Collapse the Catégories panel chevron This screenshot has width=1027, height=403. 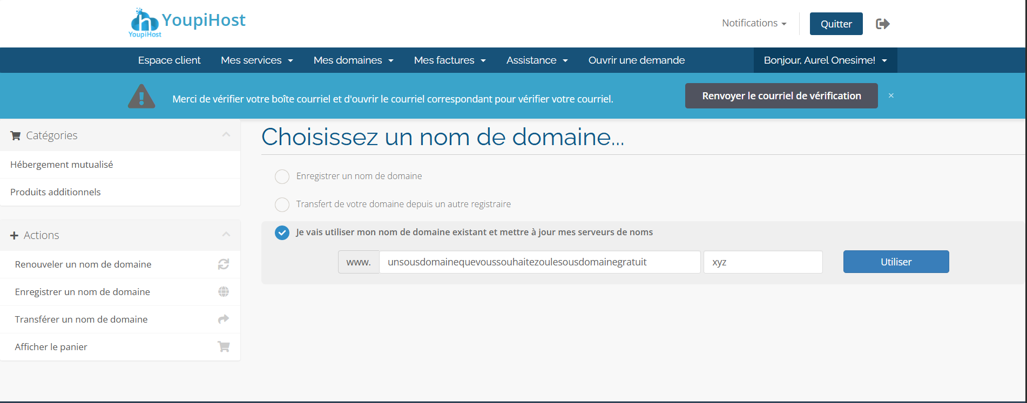tap(226, 135)
